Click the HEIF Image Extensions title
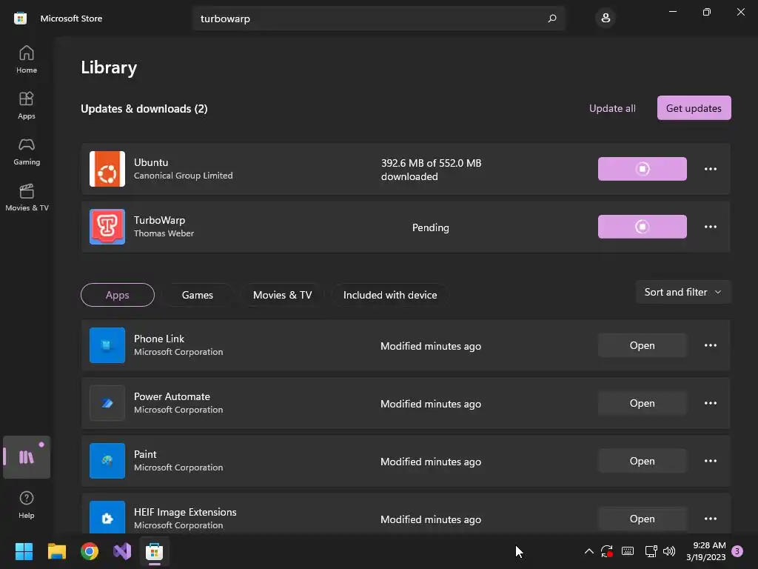Screen dimensions: 758x569 (x=185, y=512)
